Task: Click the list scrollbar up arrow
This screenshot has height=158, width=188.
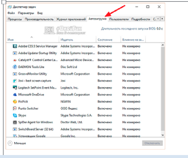Action: click(x=163, y=45)
